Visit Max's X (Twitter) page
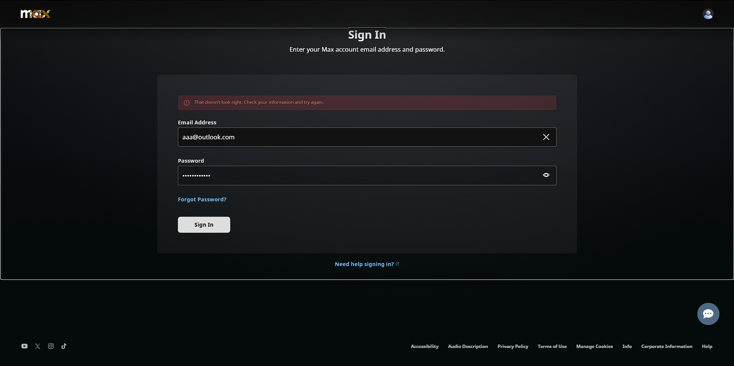 coord(37,346)
